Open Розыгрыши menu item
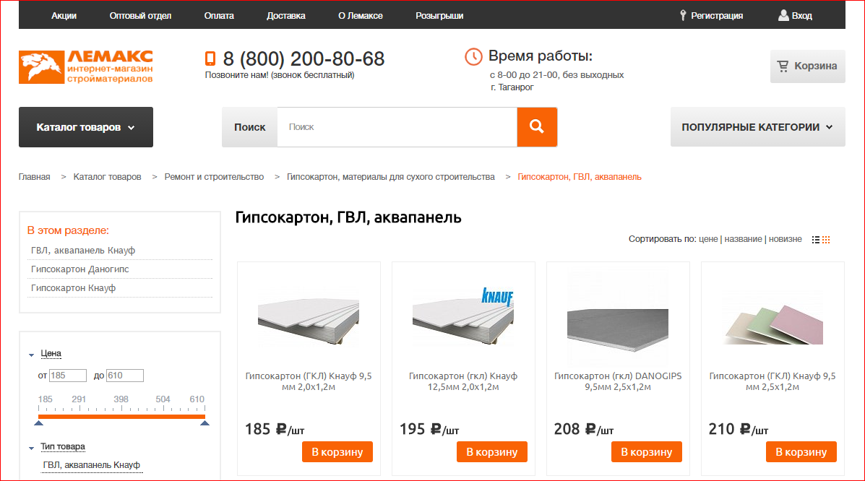 click(x=439, y=15)
